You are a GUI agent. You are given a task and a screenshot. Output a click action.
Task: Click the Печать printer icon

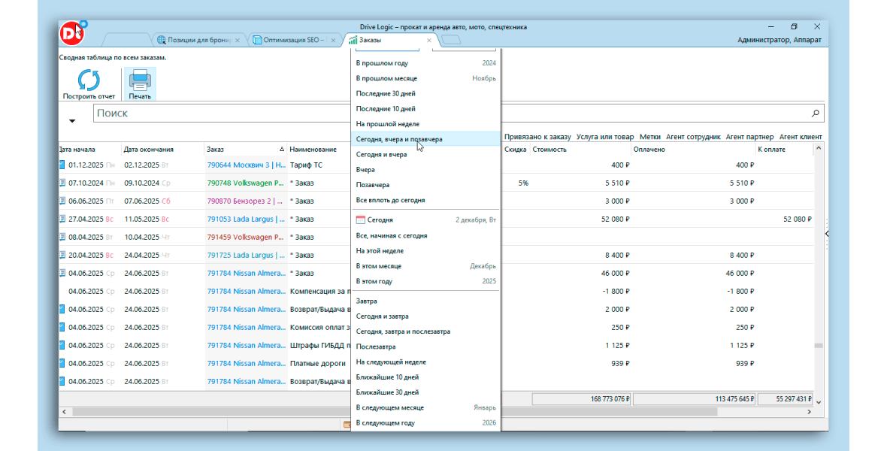tap(140, 80)
